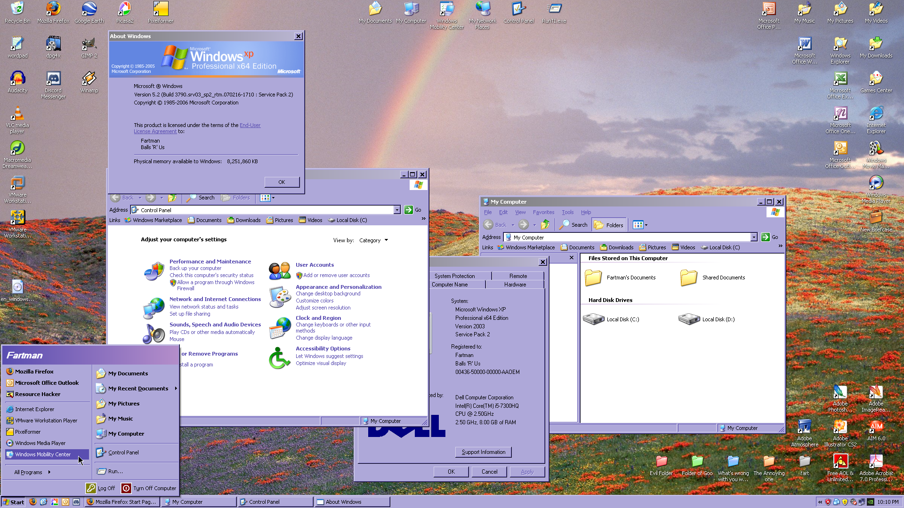Expand Links overflow chevron in My Computer
This screenshot has height=508, width=904.
point(780,246)
